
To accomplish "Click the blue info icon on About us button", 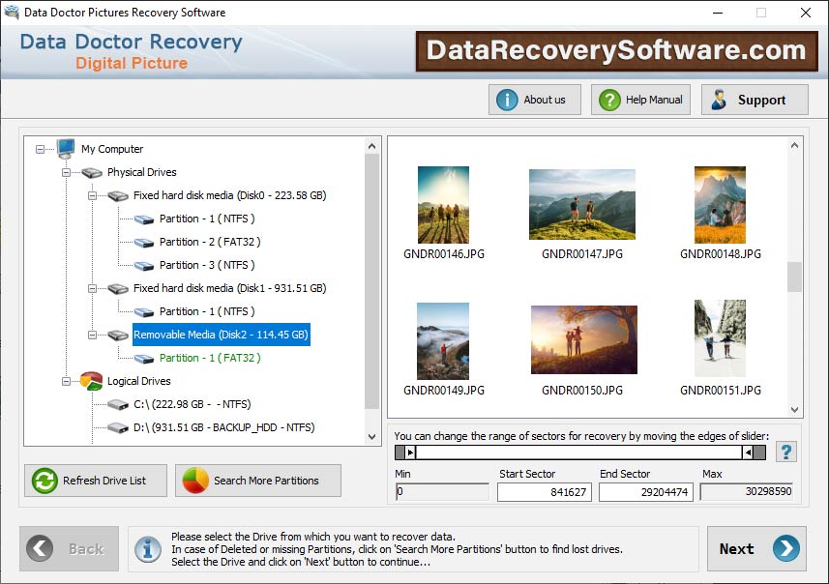I will 508,99.
